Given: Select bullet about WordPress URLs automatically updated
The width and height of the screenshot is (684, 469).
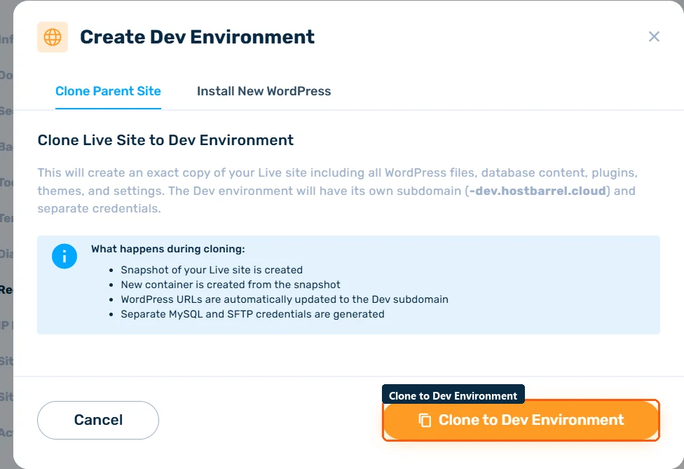Looking at the screenshot, I should click(x=285, y=299).
